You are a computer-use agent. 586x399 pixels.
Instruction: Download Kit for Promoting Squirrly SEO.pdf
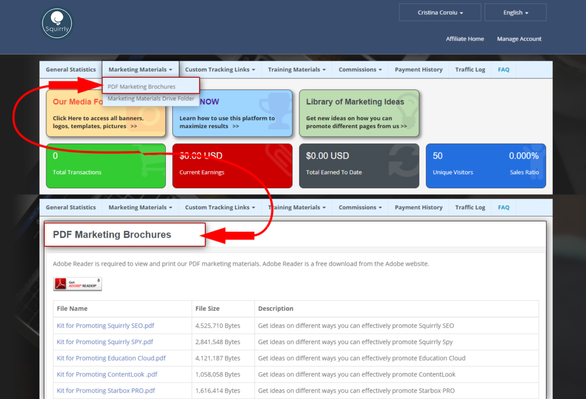(x=105, y=326)
